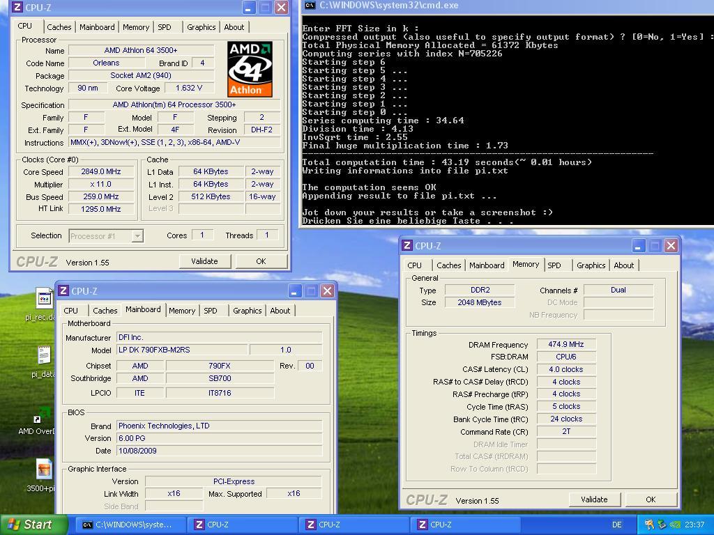Select the About tab in the Mainboard window

(280, 311)
